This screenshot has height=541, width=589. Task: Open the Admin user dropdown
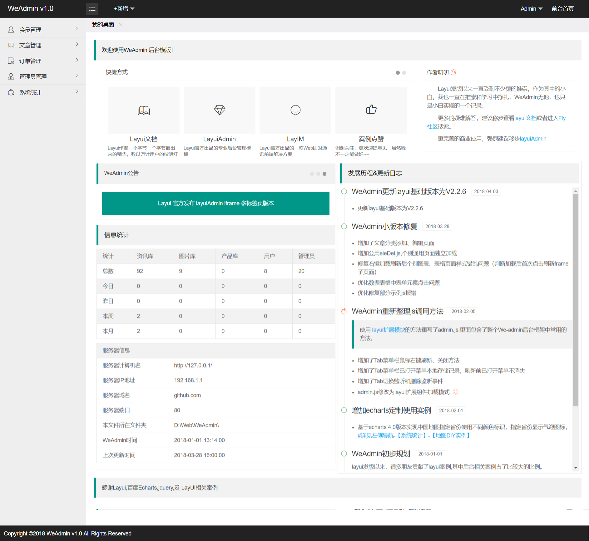click(x=531, y=9)
